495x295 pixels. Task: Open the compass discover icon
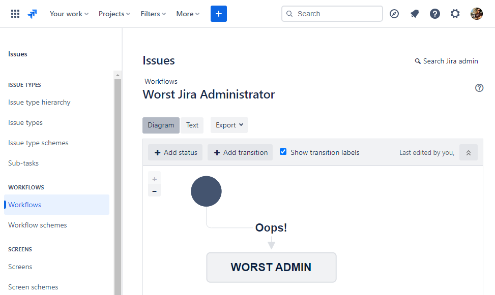click(394, 14)
